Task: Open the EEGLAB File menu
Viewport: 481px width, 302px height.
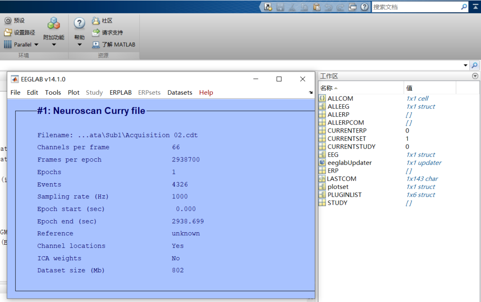Action: [x=15, y=93]
